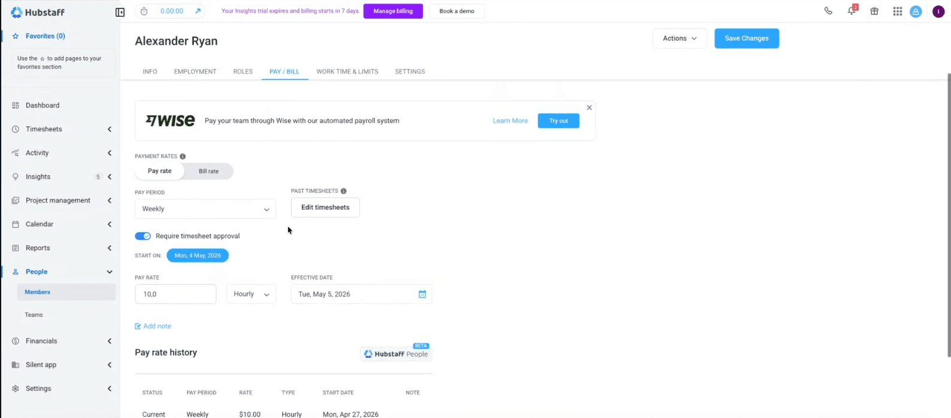Click the Settings gear icon in sidebar
Image resolution: width=951 pixels, height=418 pixels.
pyautogui.click(x=16, y=389)
